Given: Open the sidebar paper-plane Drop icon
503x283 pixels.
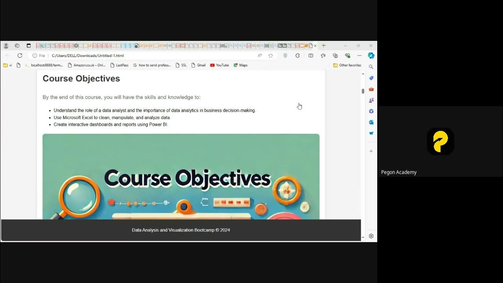Looking at the screenshot, I should point(371,133).
